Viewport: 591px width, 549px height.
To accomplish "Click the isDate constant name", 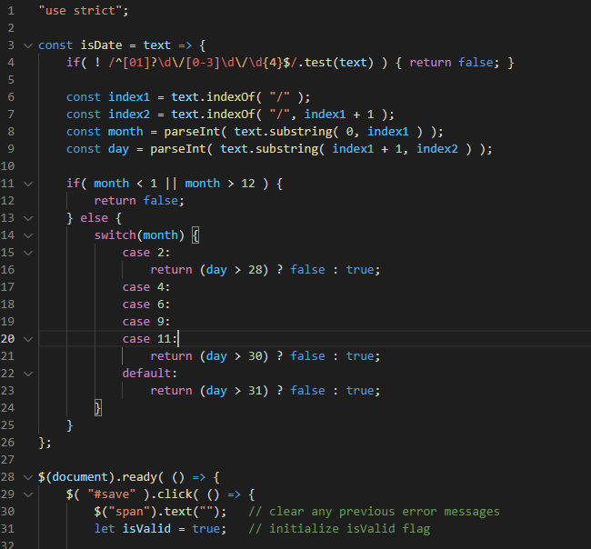I will [101, 45].
